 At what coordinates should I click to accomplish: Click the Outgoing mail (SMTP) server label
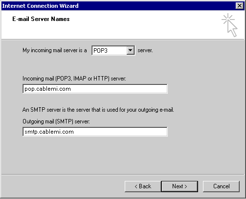(56, 121)
